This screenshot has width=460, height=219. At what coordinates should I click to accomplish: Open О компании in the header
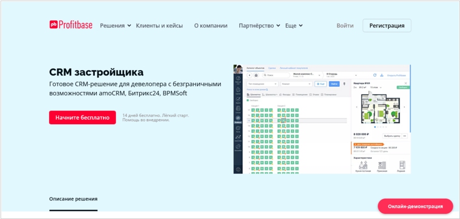[211, 26]
